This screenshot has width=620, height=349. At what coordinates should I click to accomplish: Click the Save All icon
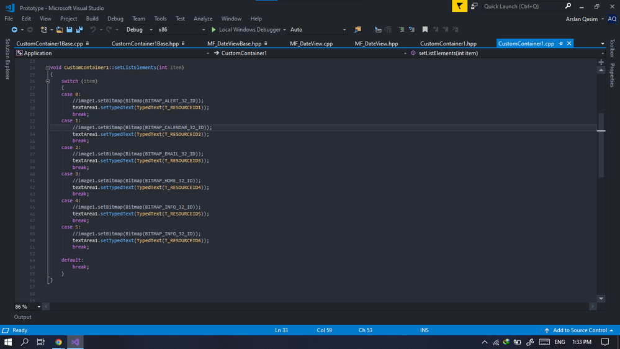[79, 30]
